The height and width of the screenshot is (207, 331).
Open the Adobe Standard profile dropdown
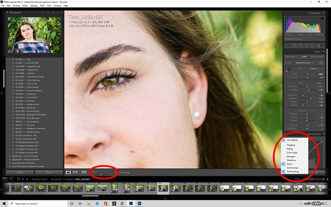tap(304, 63)
